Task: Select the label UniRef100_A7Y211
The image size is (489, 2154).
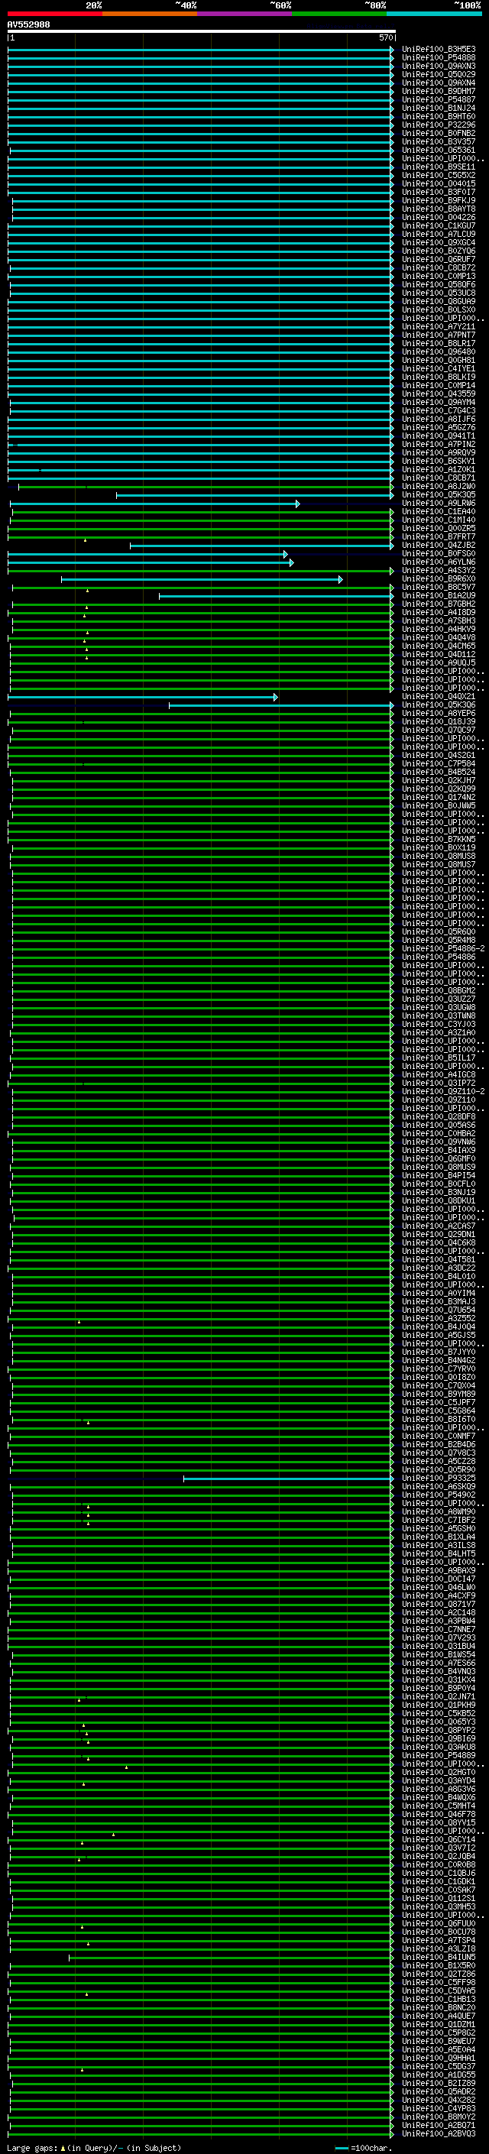Action: 439,327
